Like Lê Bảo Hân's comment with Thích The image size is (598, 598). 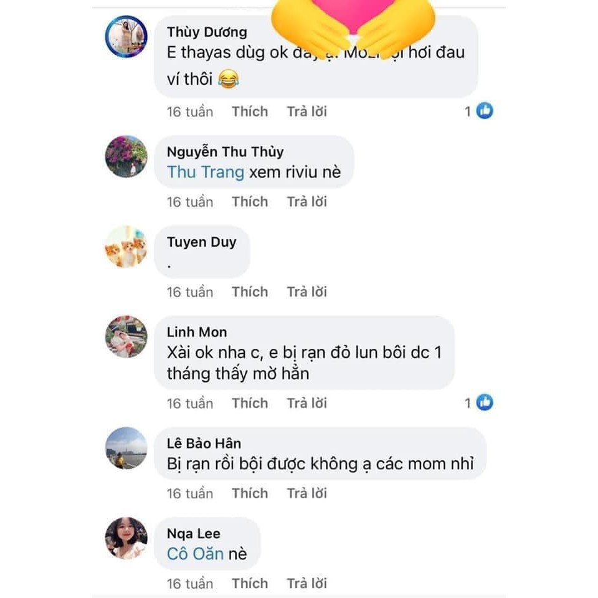250,493
